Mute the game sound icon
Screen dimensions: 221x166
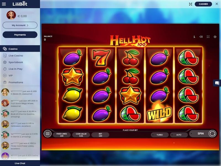(x=201, y=37)
